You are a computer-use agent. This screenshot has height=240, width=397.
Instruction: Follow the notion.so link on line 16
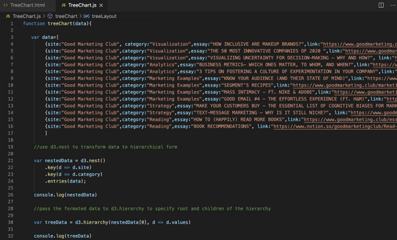[335, 126]
